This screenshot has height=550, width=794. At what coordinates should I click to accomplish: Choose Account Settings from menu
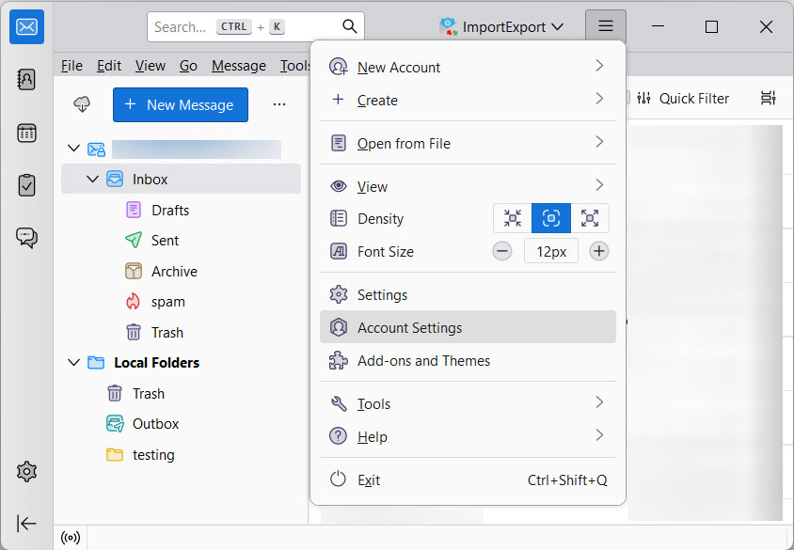pyautogui.click(x=409, y=328)
